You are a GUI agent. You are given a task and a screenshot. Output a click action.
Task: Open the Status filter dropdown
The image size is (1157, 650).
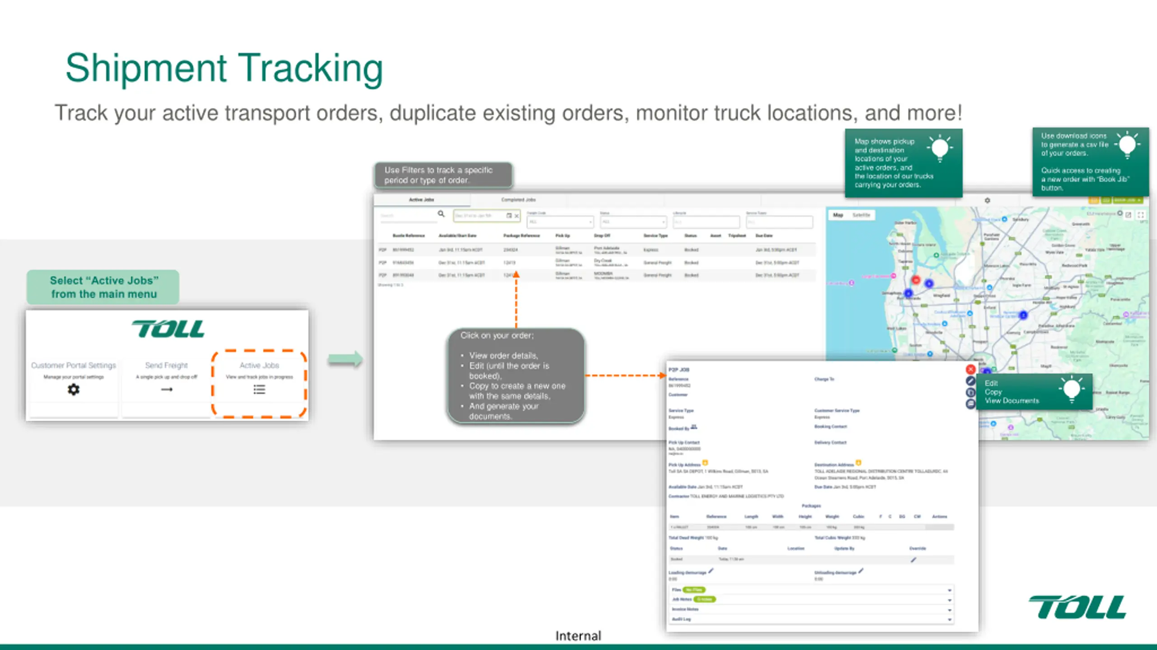(633, 222)
